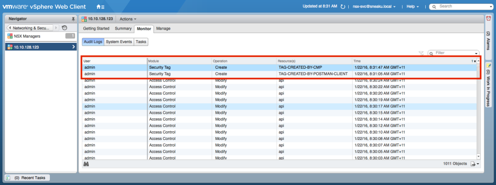
Task: Select 10.10.128.123 in the Navigator
Action: tap(41, 47)
